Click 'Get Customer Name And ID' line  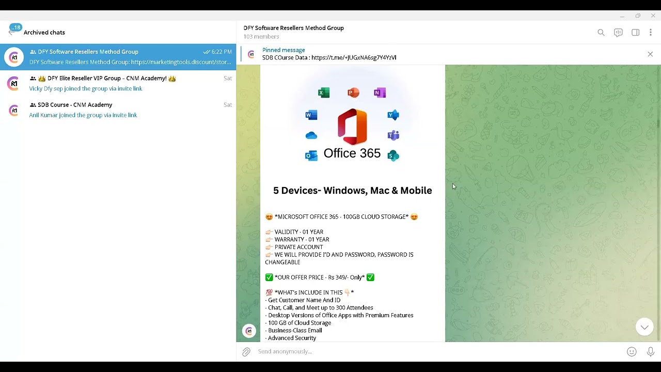click(x=304, y=300)
